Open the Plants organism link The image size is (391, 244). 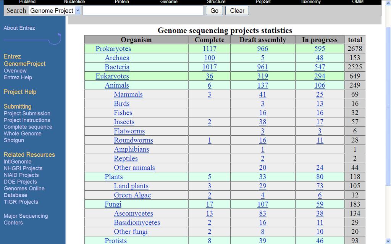[114, 177]
